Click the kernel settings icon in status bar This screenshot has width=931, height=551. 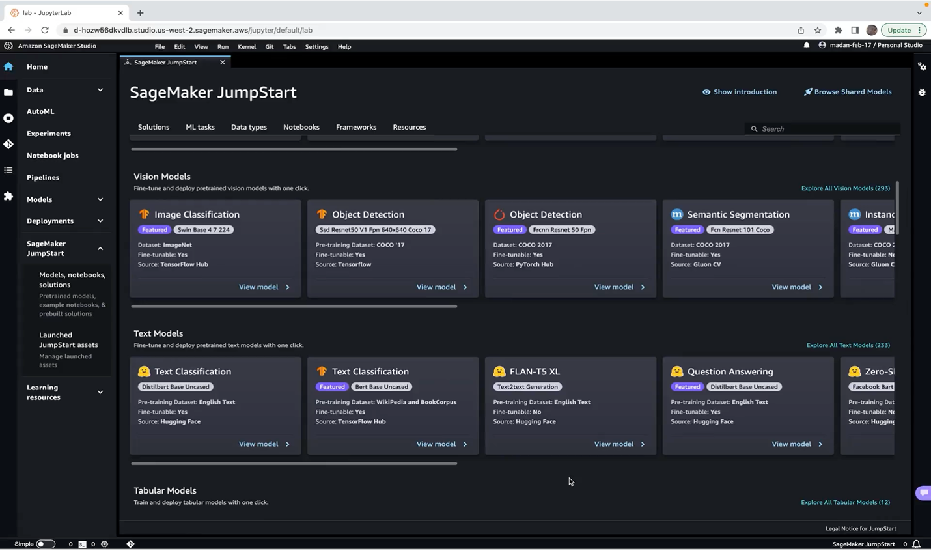(x=104, y=544)
